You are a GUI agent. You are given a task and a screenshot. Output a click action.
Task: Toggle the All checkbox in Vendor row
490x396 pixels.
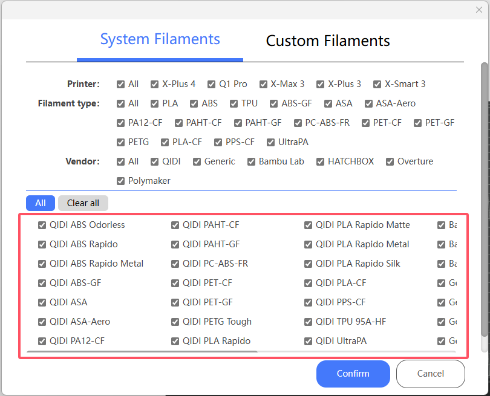120,162
